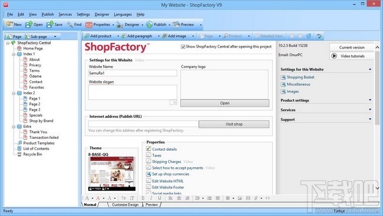Click Add paragraph in the content toolbar

(x=137, y=36)
